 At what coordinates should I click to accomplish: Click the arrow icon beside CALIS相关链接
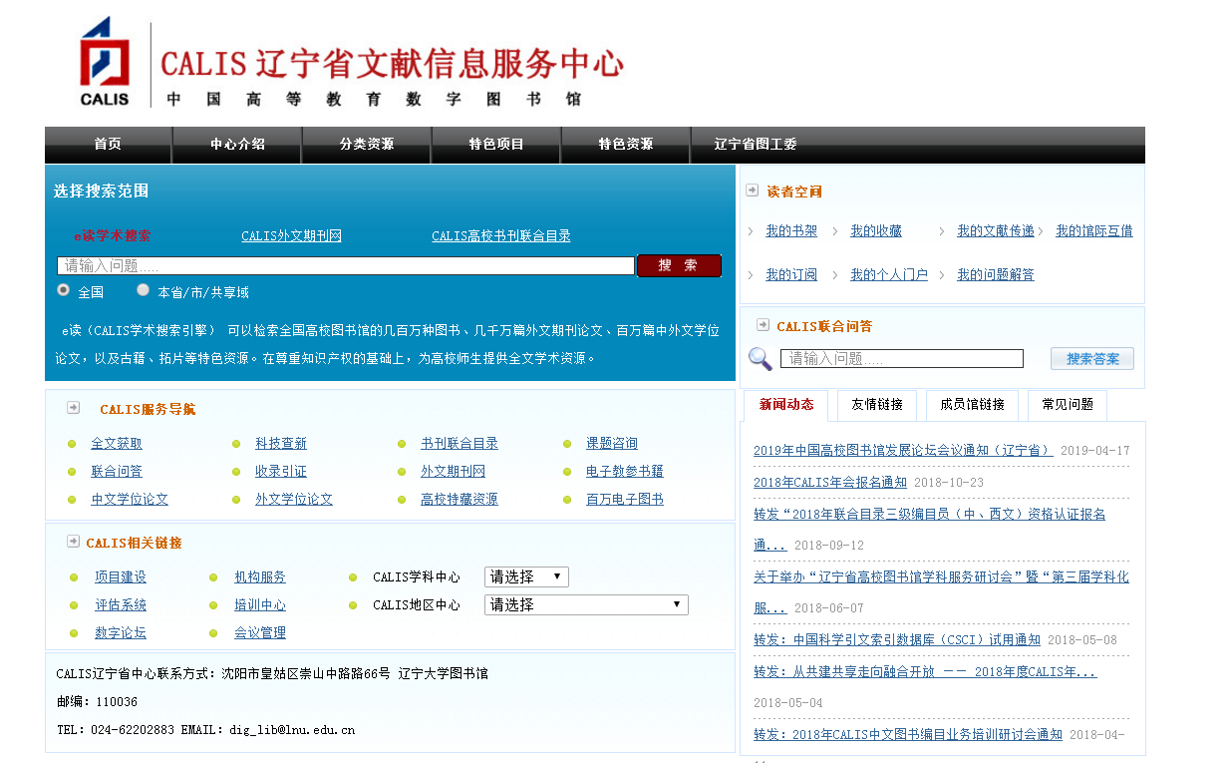click(x=73, y=542)
